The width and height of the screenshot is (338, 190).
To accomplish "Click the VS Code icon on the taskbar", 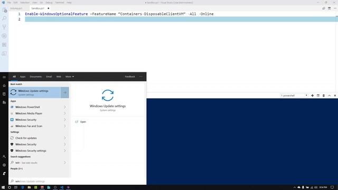I will point(62,187).
